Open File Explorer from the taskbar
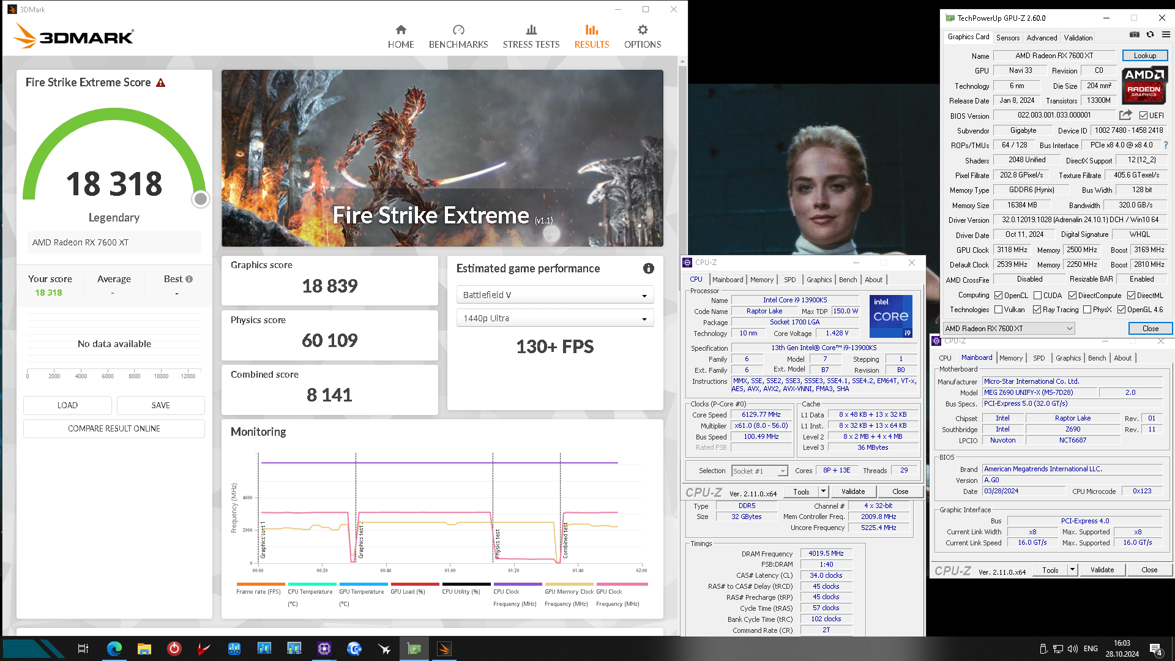The image size is (1175, 661). pyautogui.click(x=144, y=649)
